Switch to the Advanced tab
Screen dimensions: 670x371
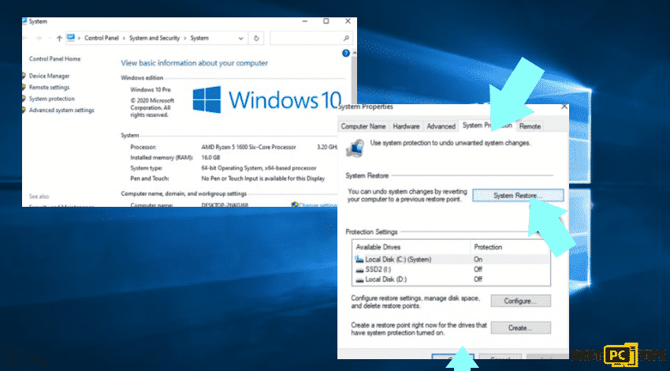click(x=441, y=126)
